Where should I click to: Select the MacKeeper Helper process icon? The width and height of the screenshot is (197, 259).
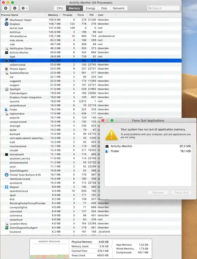coord(7,20)
